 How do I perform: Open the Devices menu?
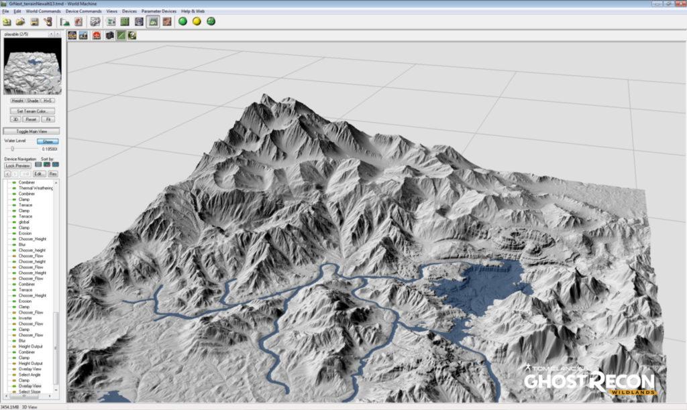tap(129, 11)
